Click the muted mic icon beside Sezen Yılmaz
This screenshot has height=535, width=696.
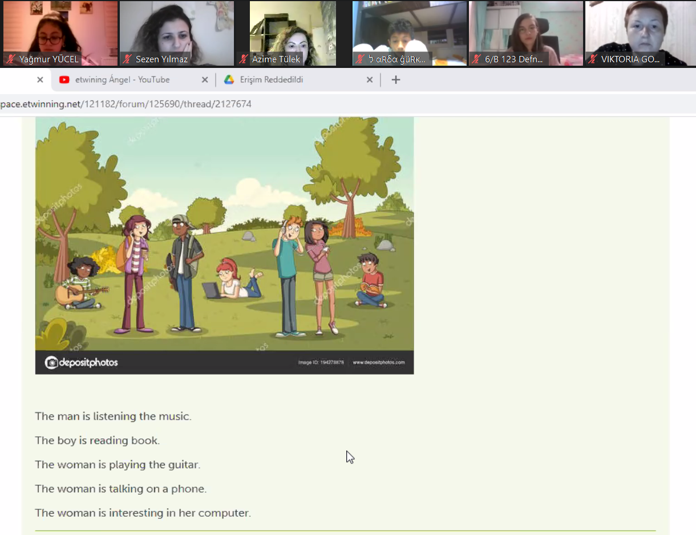(x=127, y=59)
